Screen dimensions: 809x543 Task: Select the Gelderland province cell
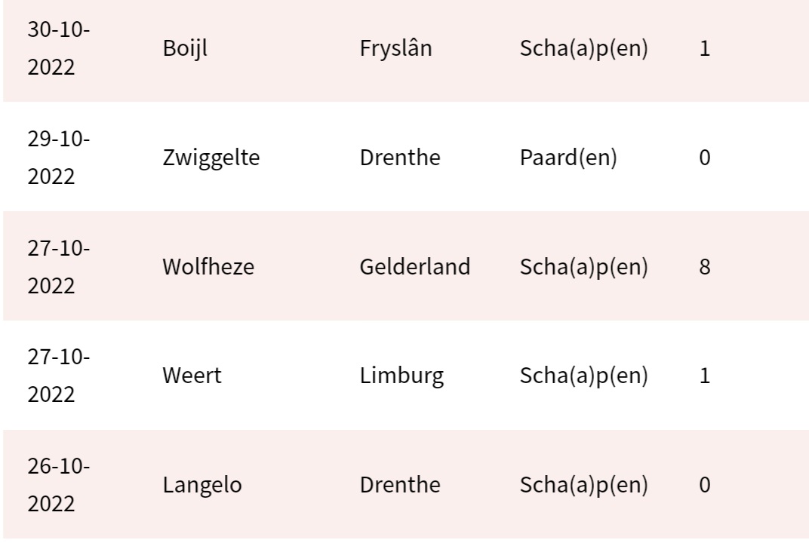coord(415,268)
